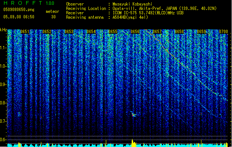The image size is (232, 147).
Task: Click the ICOM IC-575 receiver text
Action: [148, 13]
